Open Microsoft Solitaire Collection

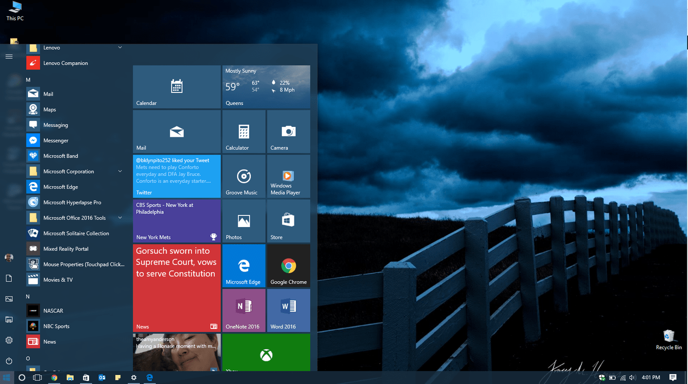(x=75, y=233)
